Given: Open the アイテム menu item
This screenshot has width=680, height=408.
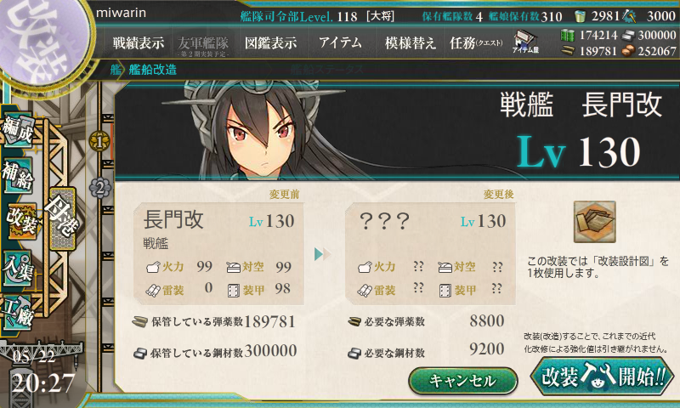Looking at the screenshot, I should pos(341,42).
